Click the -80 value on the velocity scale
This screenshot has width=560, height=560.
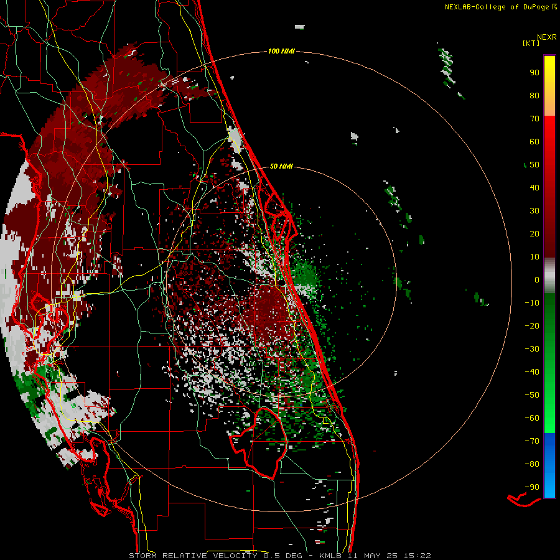pos(532,464)
